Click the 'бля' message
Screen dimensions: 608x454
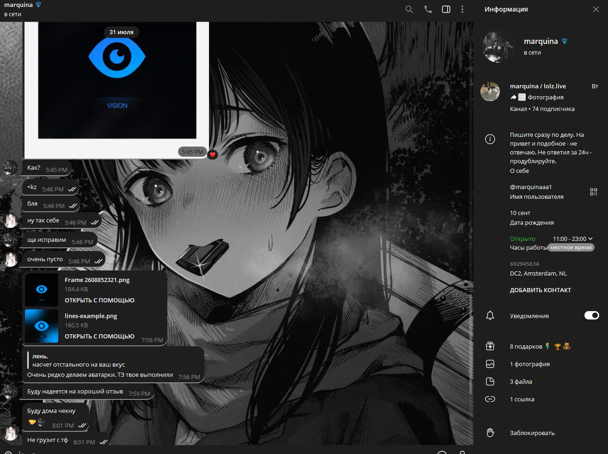click(x=51, y=204)
